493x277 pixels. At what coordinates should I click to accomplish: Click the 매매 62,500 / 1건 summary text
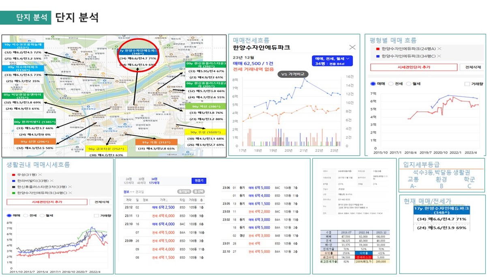[x=253, y=63]
